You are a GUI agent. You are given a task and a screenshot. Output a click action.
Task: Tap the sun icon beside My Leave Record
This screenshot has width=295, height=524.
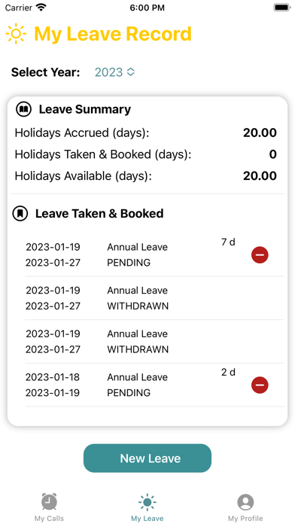16,34
